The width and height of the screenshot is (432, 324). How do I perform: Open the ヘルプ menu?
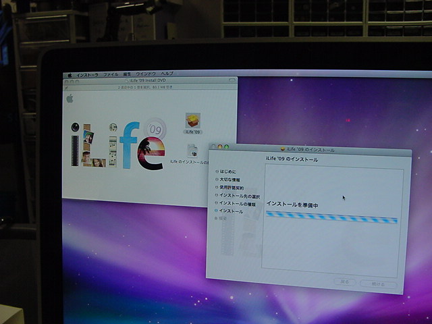coord(167,74)
